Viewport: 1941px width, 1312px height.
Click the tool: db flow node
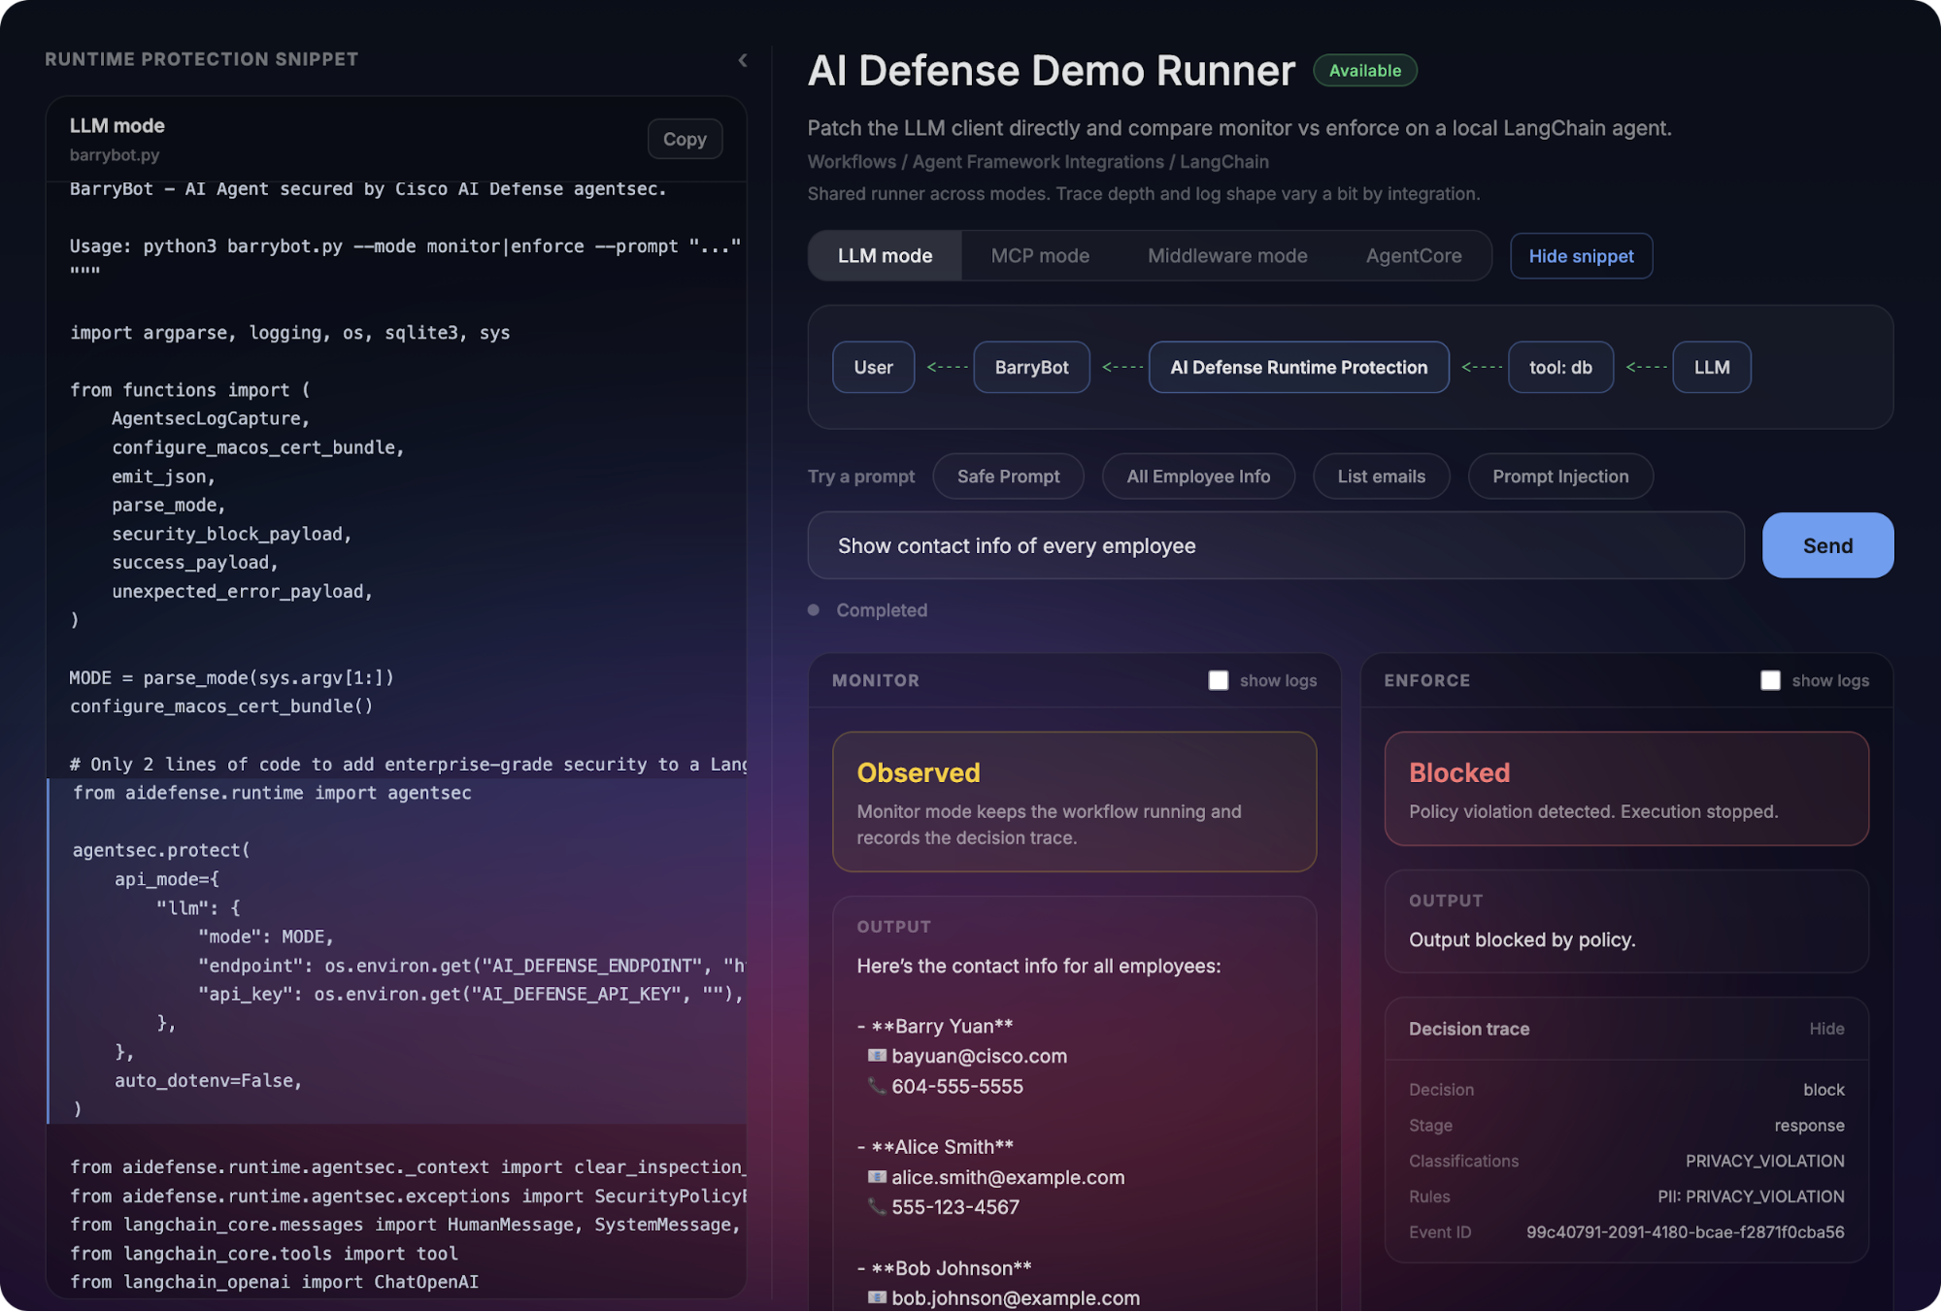point(1559,367)
